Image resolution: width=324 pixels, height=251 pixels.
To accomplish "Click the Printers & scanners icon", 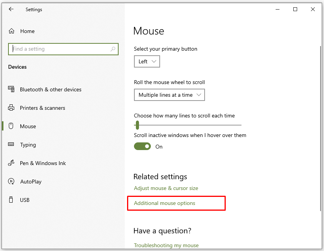I will tap(11, 108).
